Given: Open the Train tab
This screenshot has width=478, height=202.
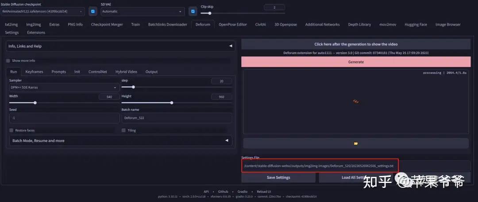Looking at the screenshot, I should point(135,25).
